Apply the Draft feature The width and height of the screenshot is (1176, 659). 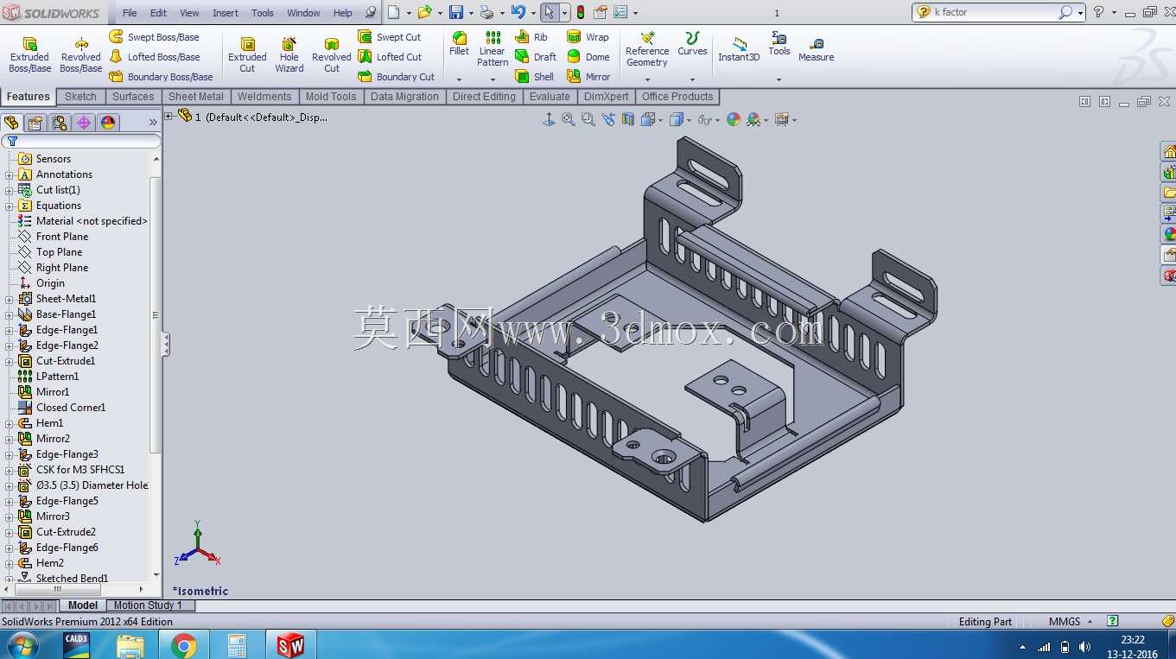point(536,57)
